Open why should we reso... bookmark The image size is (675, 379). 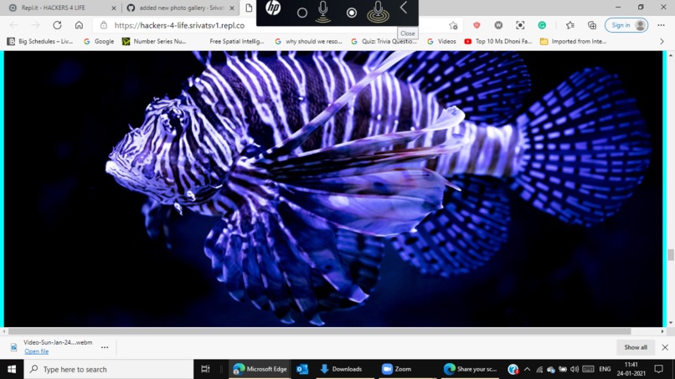click(x=308, y=41)
